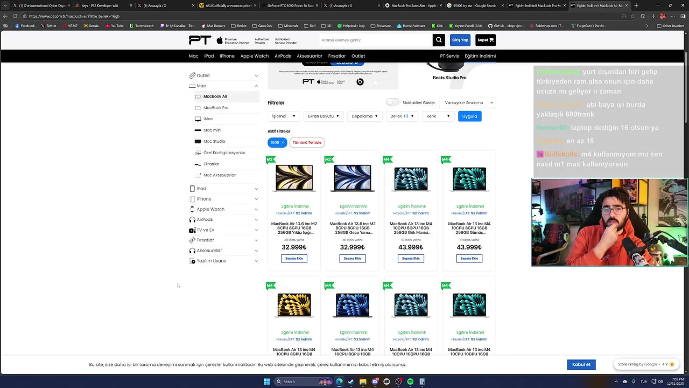Click the Mac Studio icon in sidebar
Image resolution: width=689 pixels, height=388 pixels.
coord(198,141)
